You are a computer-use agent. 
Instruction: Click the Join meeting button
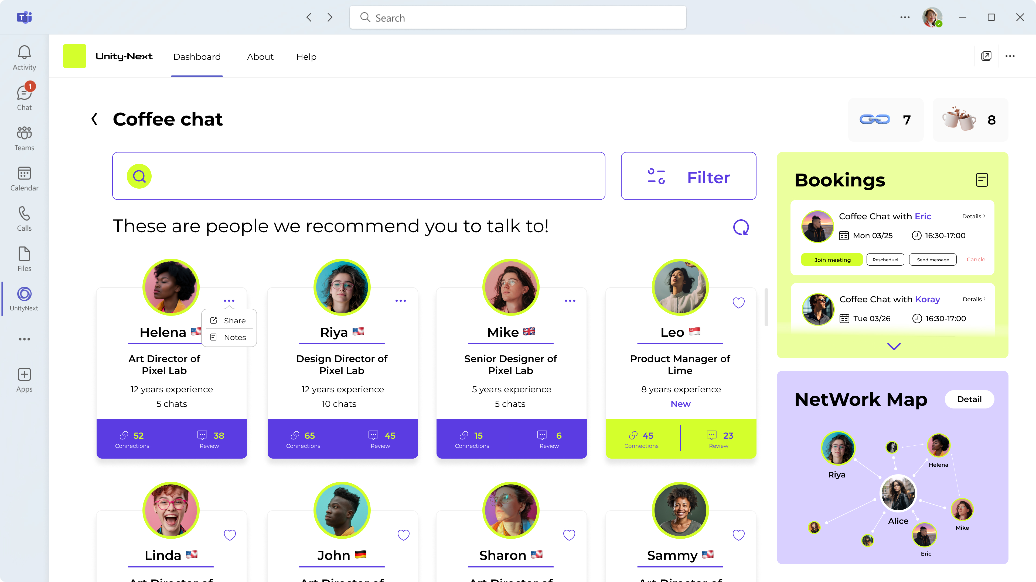tap(832, 260)
